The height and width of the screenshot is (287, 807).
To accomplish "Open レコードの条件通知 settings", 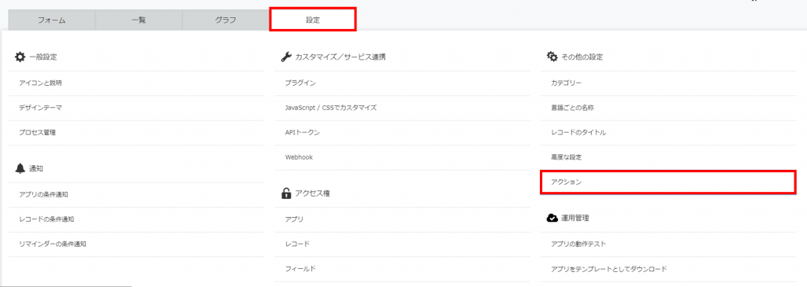I will click(136, 219).
